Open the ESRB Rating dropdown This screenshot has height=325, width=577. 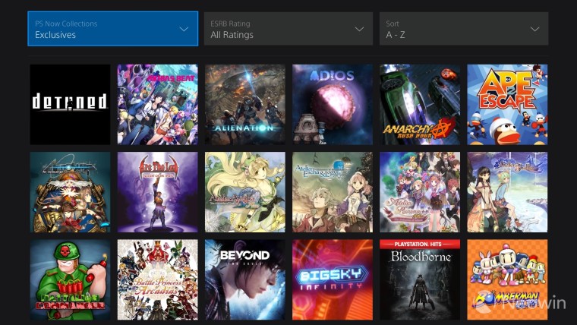point(288,29)
